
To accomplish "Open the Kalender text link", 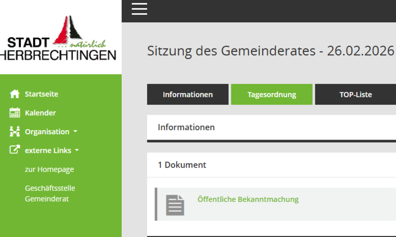I will (x=40, y=113).
